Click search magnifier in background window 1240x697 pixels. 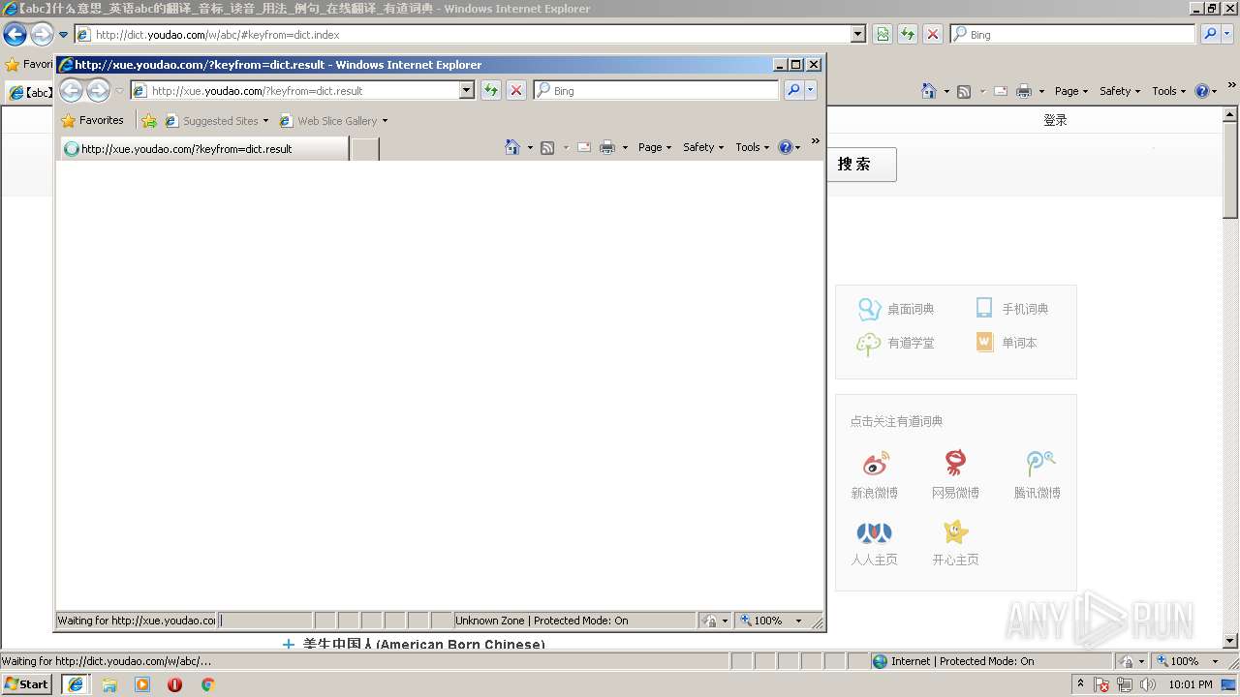[1210, 34]
